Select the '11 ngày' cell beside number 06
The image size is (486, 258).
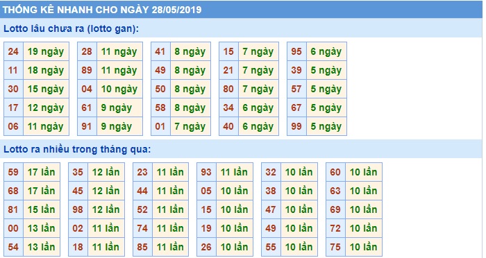(46, 126)
